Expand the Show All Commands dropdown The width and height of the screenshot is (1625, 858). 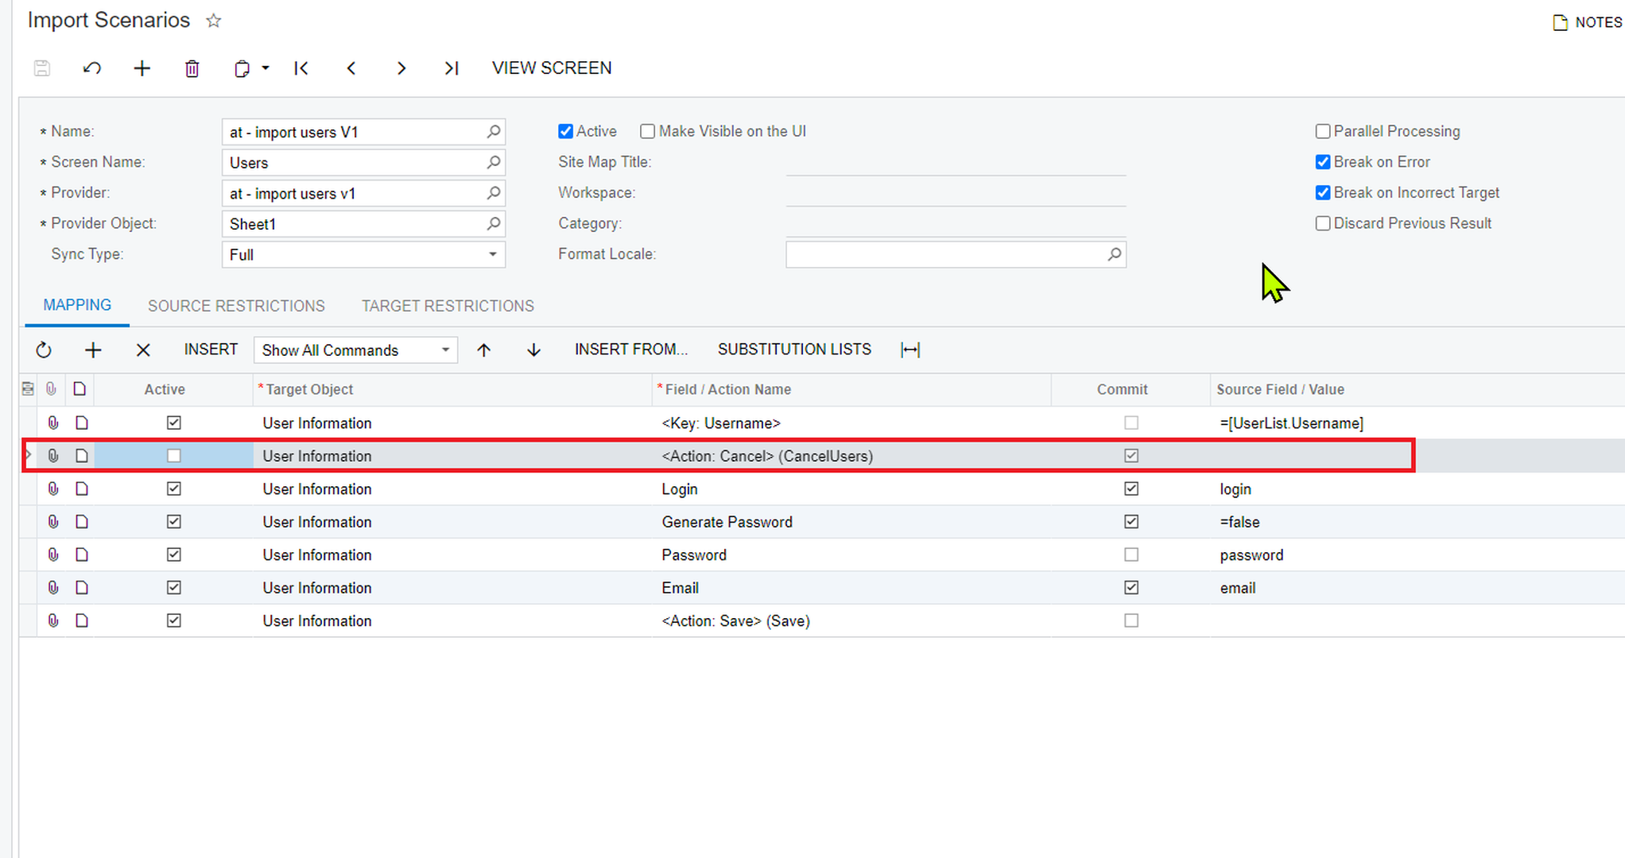pos(445,350)
